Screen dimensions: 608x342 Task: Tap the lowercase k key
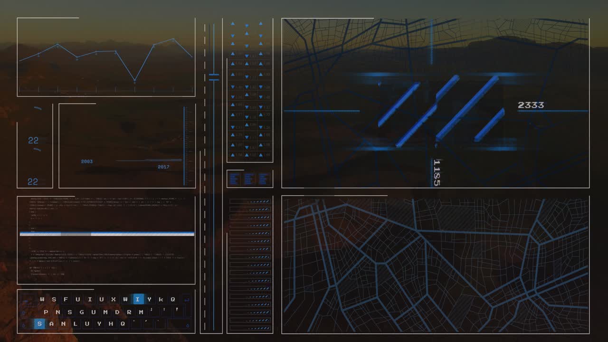(x=161, y=299)
